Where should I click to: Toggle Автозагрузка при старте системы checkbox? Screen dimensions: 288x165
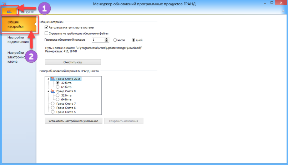click(x=46, y=27)
